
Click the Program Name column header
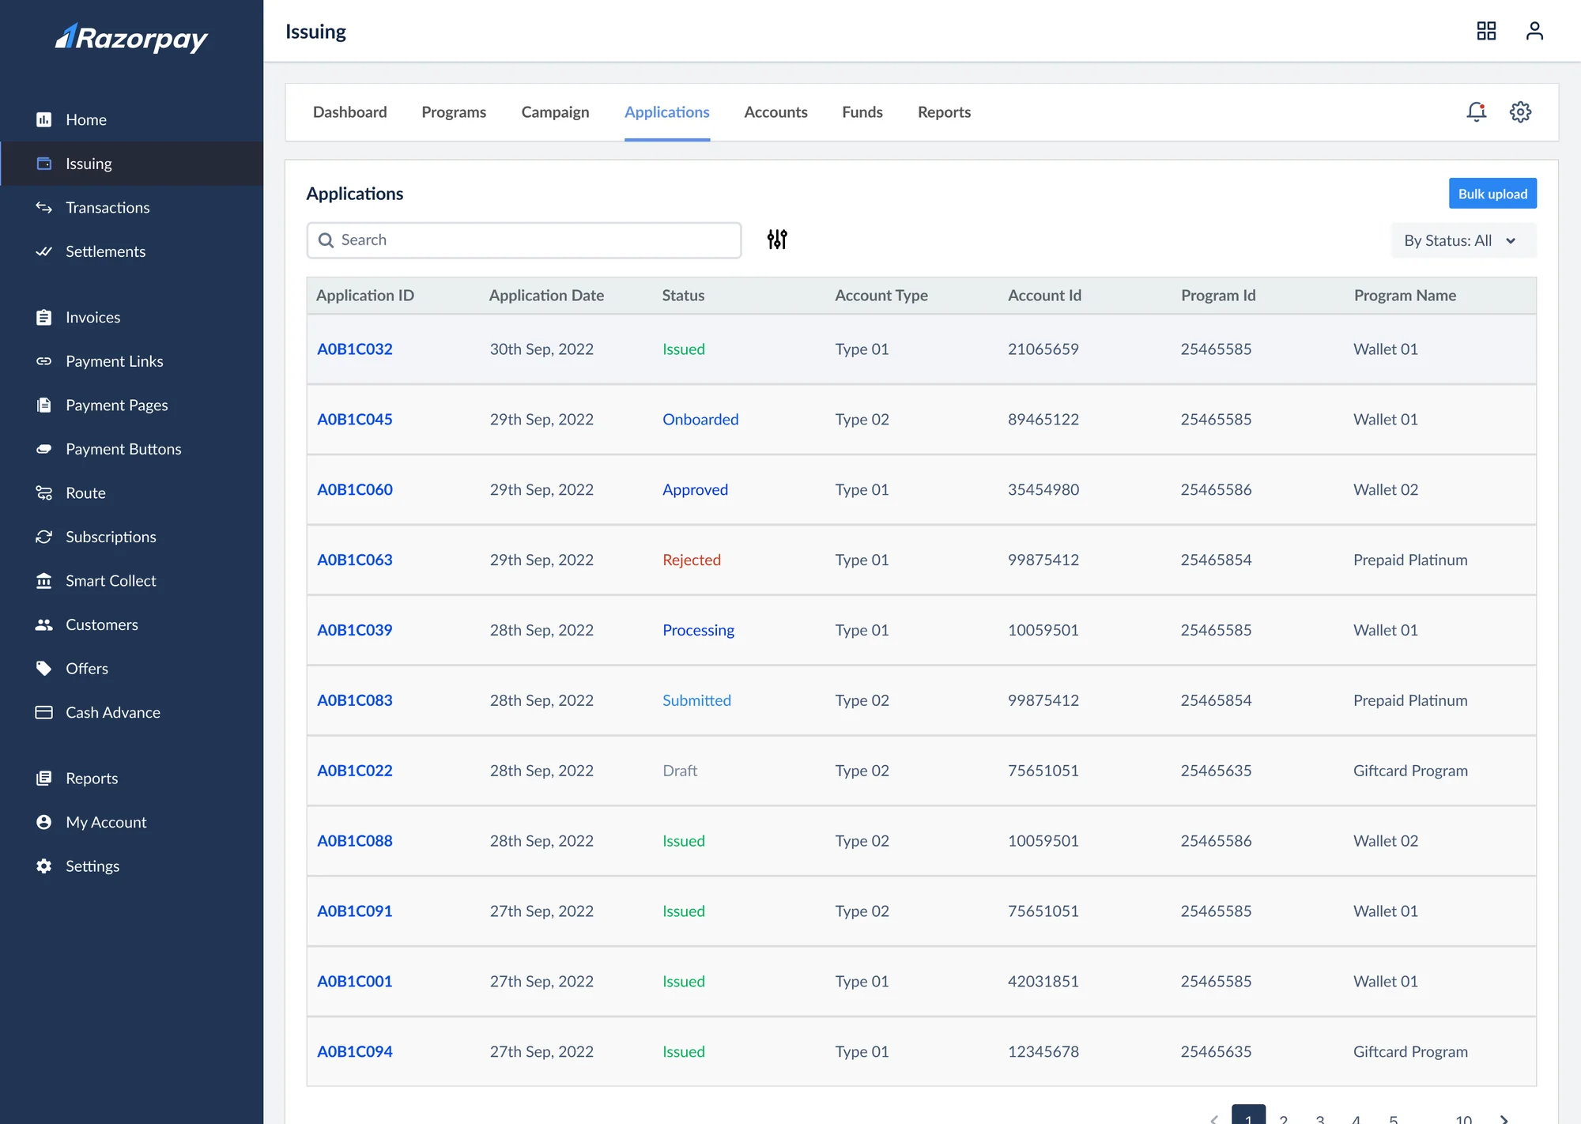(x=1405, y=296)
